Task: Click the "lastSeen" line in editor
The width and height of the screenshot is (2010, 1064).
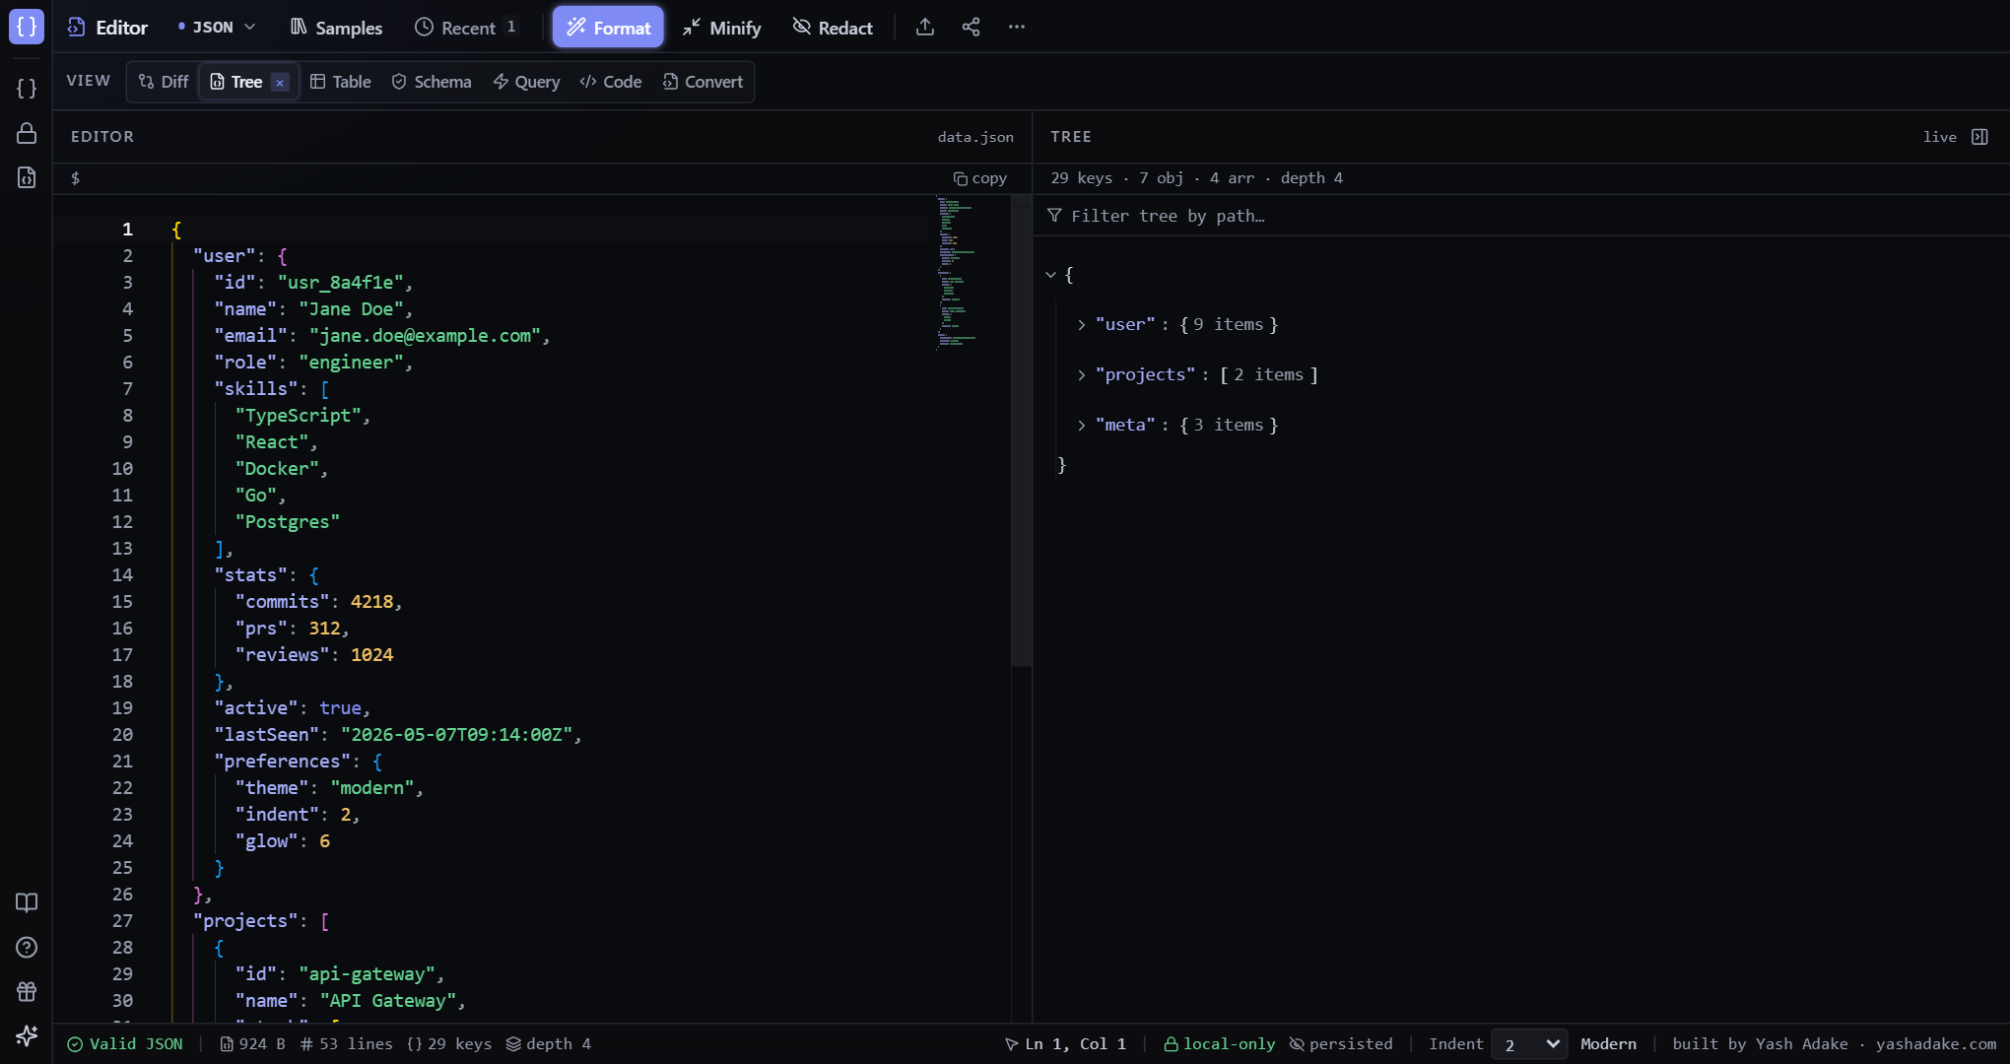Action: tap(398, 735)
